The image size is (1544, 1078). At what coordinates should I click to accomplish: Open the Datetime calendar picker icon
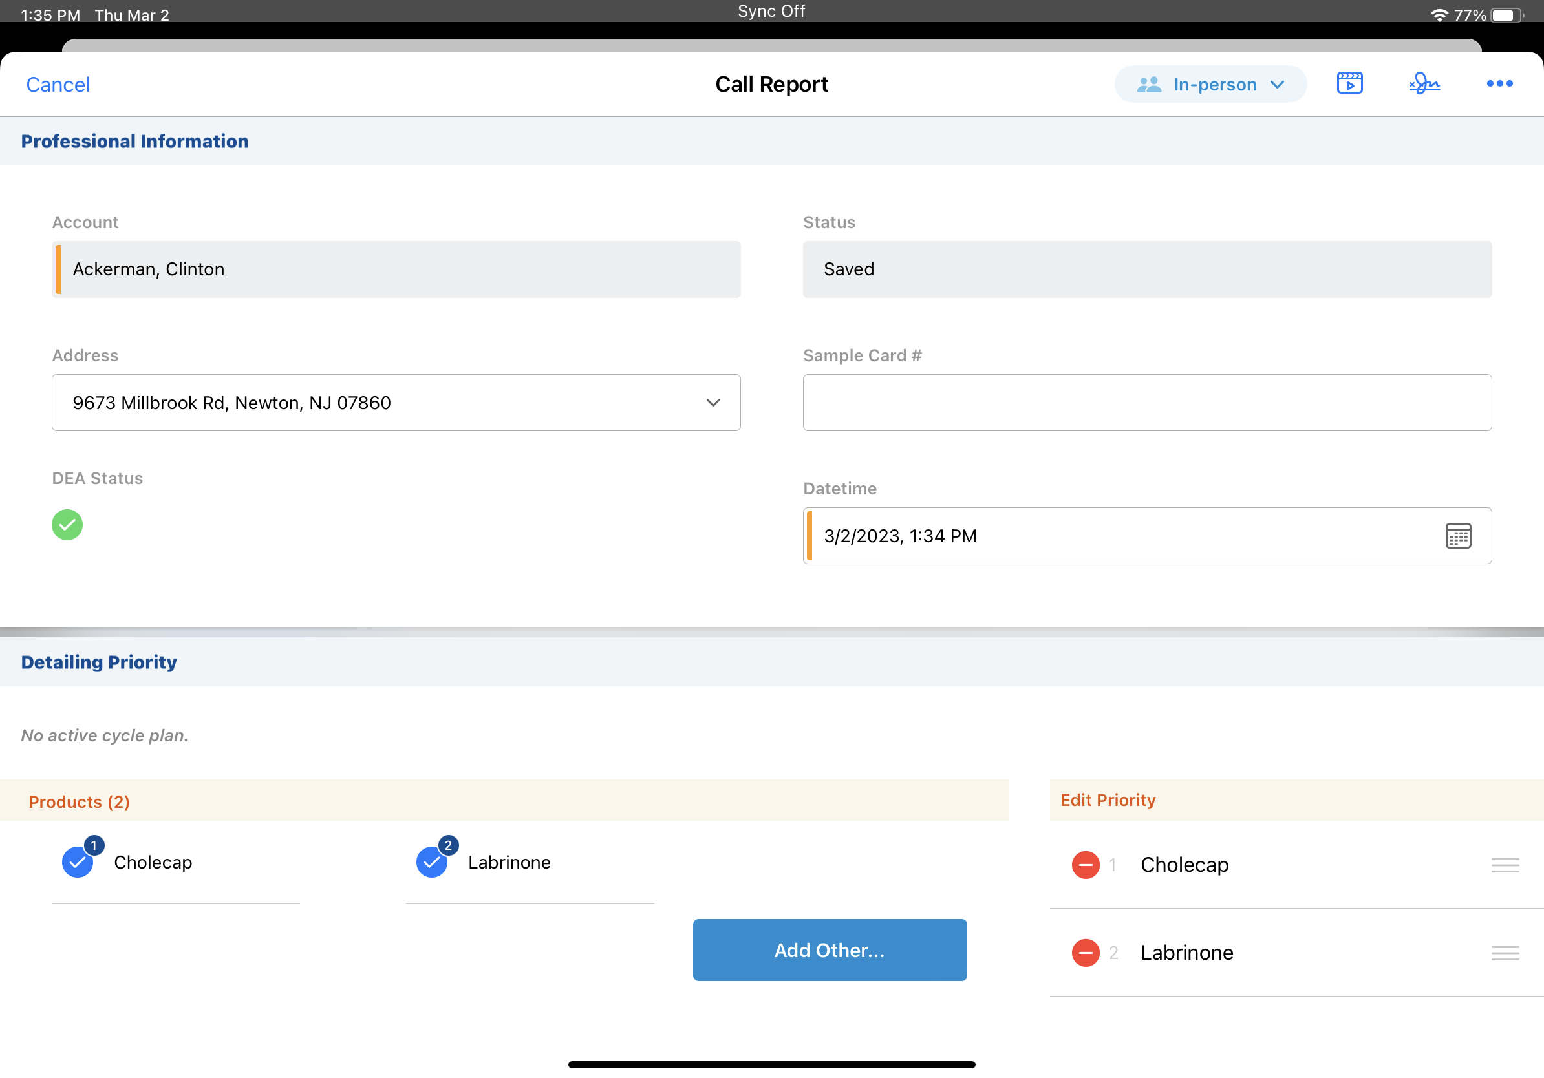click(x=1457, y=536)
